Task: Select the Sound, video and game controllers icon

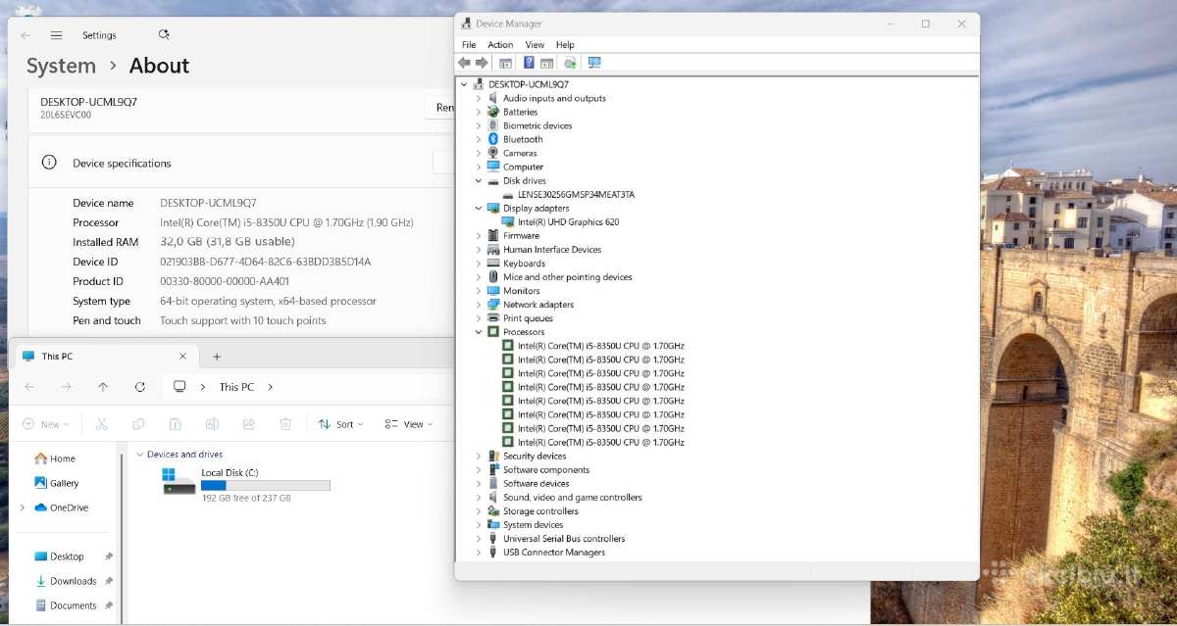Action: (x=493, y=498)
